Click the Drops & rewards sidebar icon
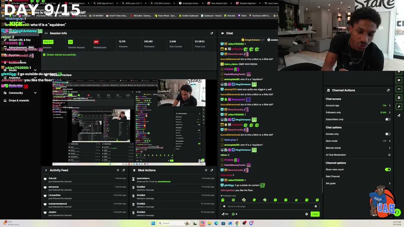Viewport: 404px width, 227px height. point(5,101)
